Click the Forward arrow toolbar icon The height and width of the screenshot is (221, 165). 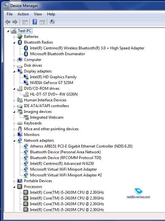15,22
